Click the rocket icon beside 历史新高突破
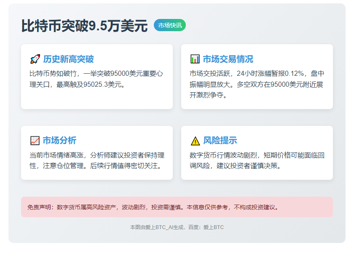Screen dimensions: 354x256 click(35, 59)
